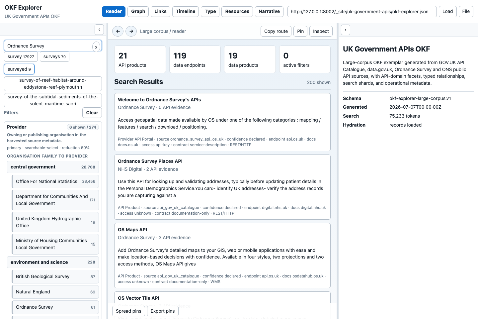478x319 pixels.
Task: Collapse the environment and science group
Action: pos(53,262)
